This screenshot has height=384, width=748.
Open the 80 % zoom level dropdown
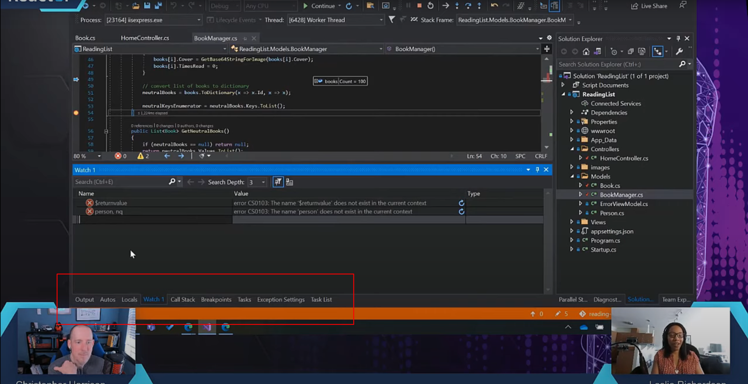[87, 156]
